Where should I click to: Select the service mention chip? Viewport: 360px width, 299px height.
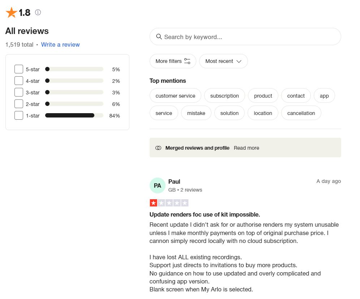164,113
